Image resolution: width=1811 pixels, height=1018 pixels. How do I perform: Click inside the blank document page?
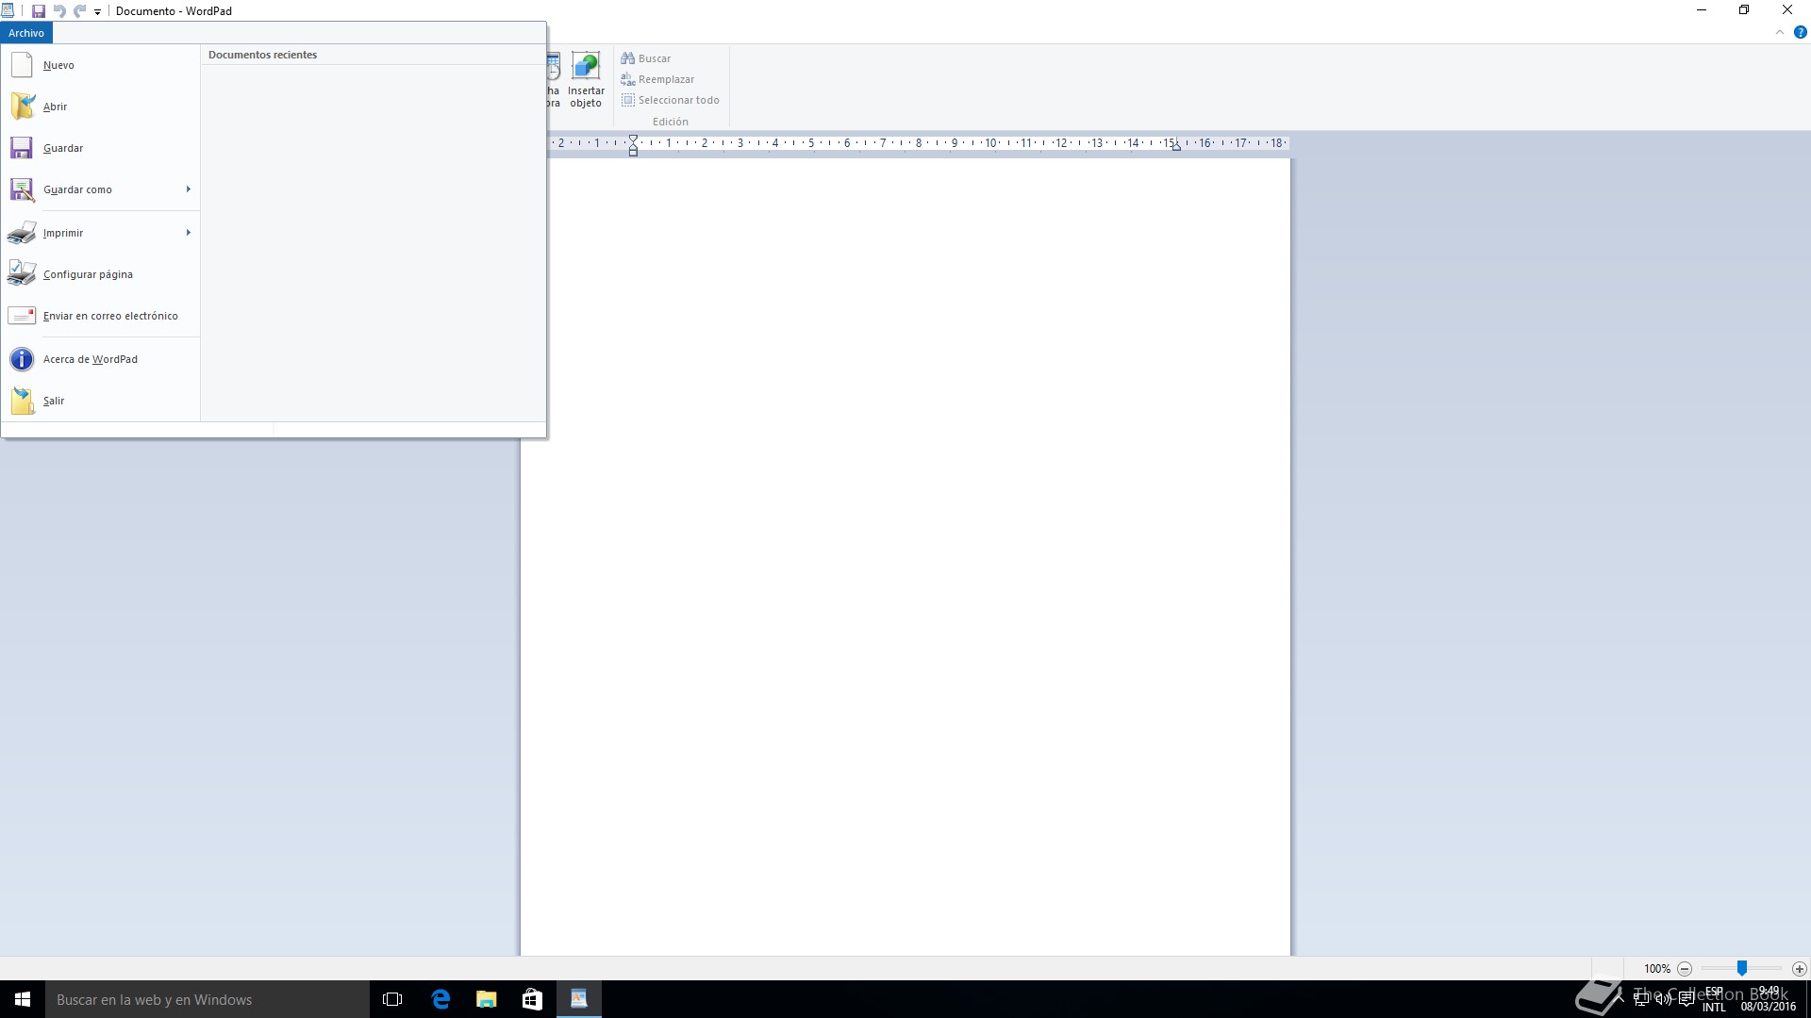click(x=905, y=556)
